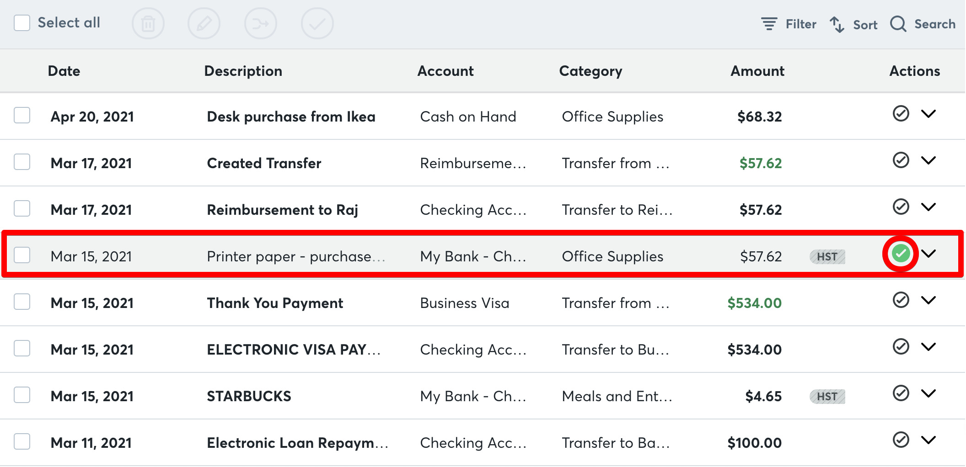Screen dimensions: 966x467
Task: Click the HST tax tag on STARBUCKS row
Action: tap(827, 396)
